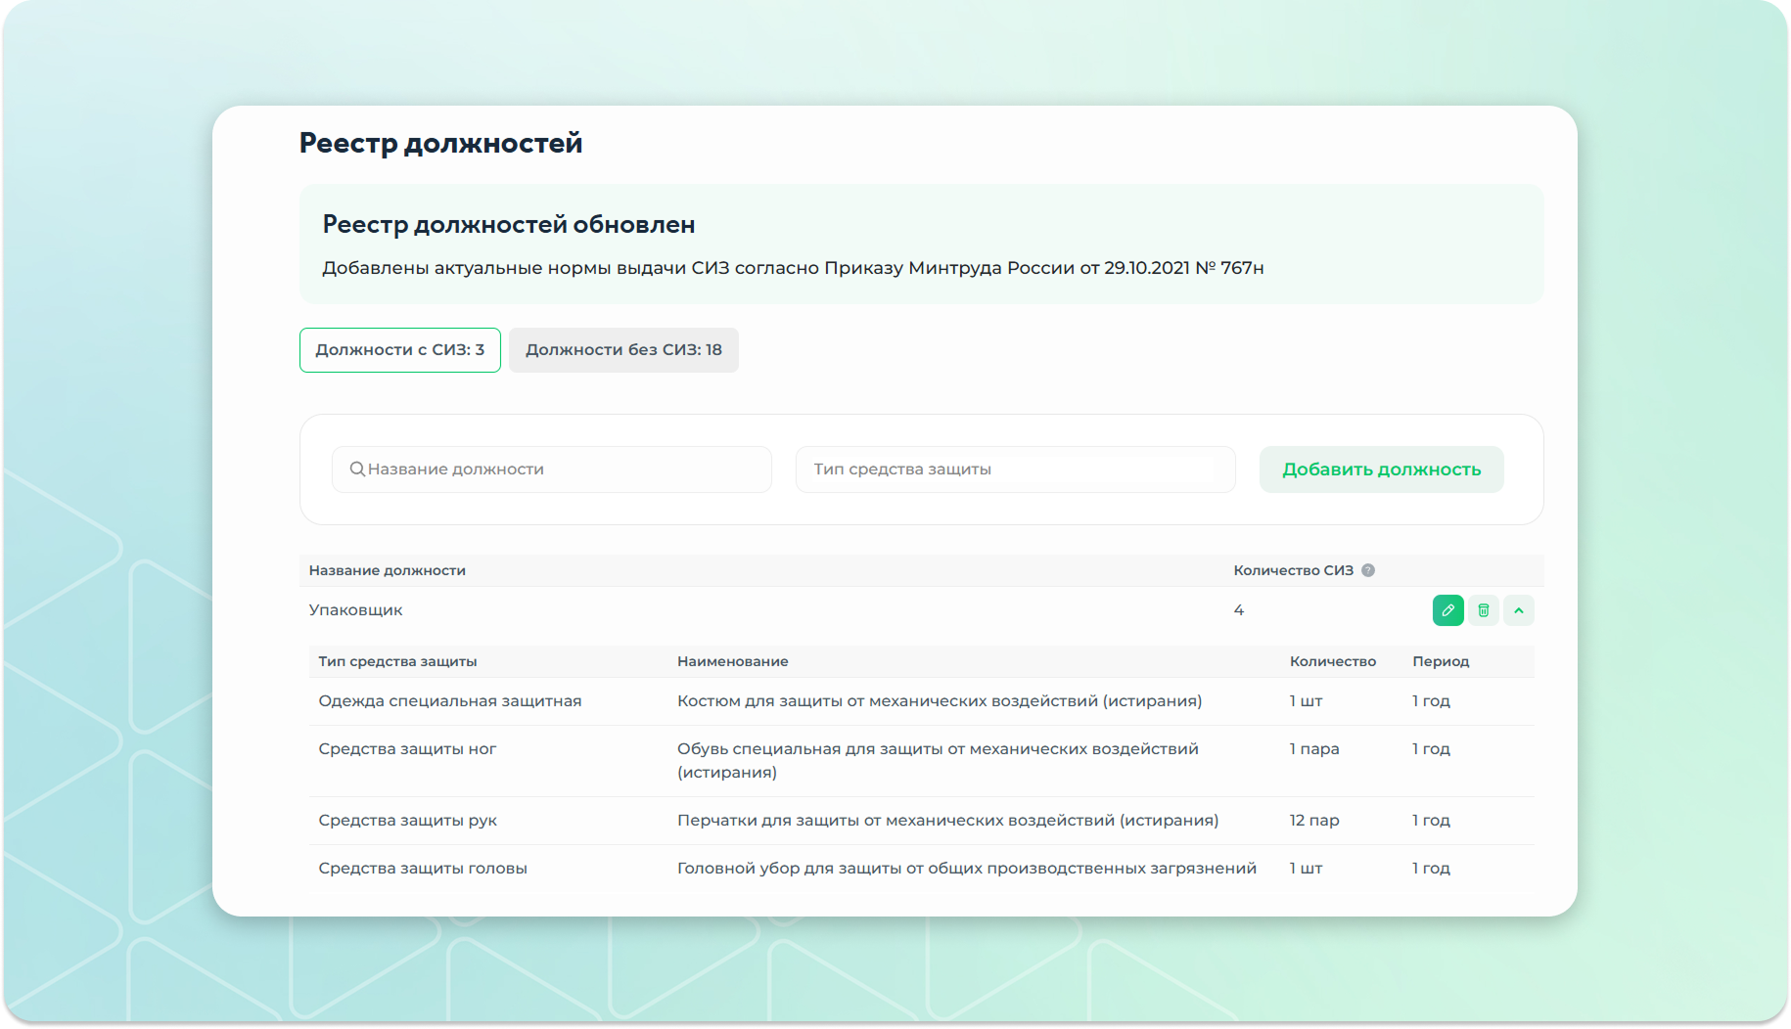
Task: Select the Упаковщик position name
Action: [356, 610]
